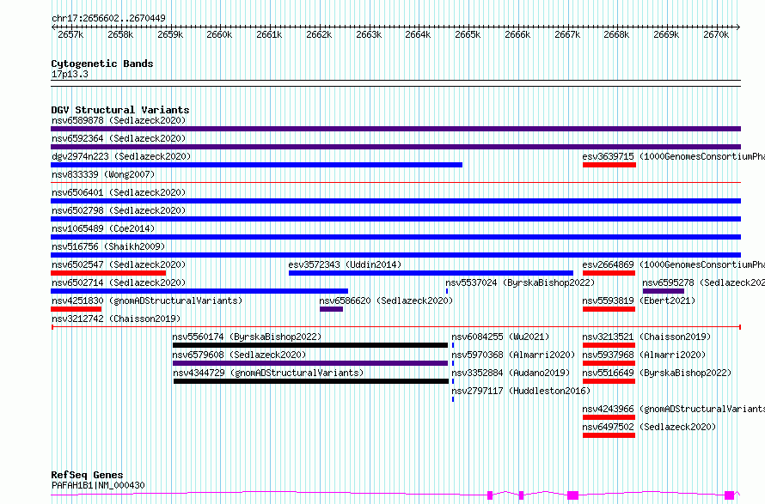Click red bar under nsv6497502
Screen dimensions: 765x504
point(609,435)
